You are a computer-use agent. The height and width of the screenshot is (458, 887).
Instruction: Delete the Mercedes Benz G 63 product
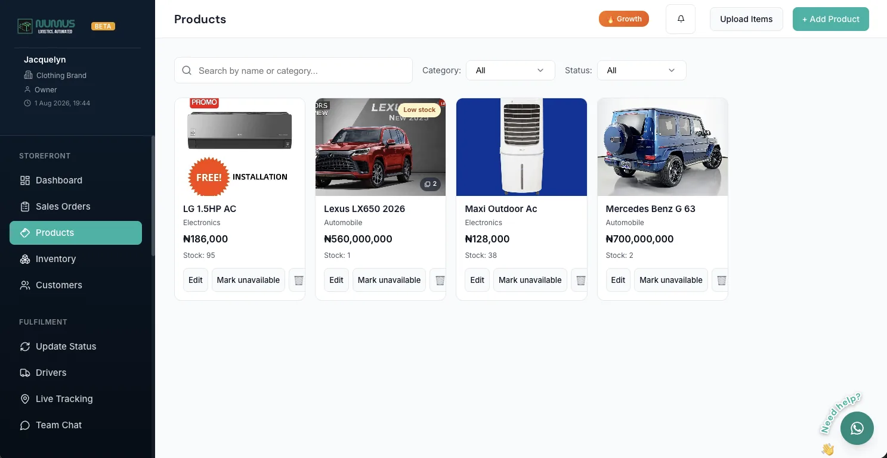(721, 280)
